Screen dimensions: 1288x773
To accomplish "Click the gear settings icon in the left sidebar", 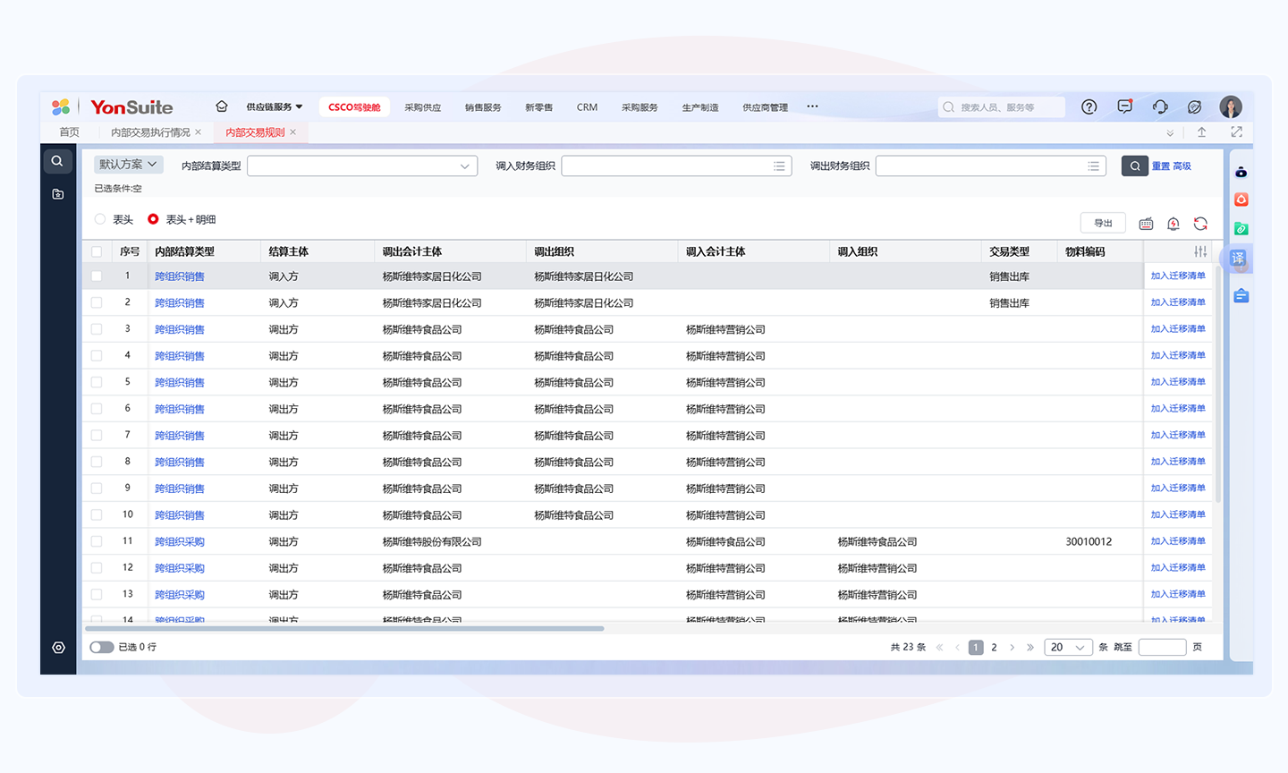I will [58, 648].
